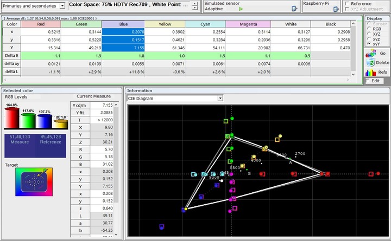Click Green Delta E value 1.9
Viewport: 391px width, 241px height.
pos(81,56)
